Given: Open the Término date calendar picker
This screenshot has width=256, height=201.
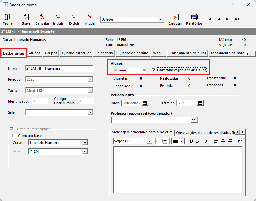Looking at the screenshot, I should tap(200, 103).
